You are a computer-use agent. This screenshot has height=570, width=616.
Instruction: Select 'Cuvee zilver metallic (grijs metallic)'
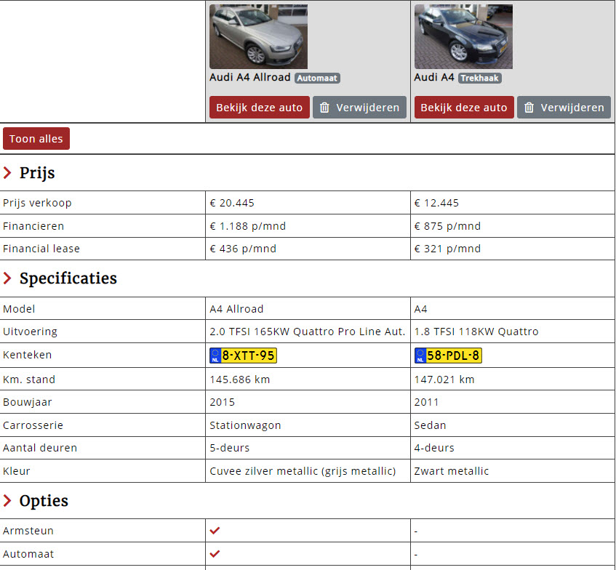pyautogui.click(x=303, y=471)
